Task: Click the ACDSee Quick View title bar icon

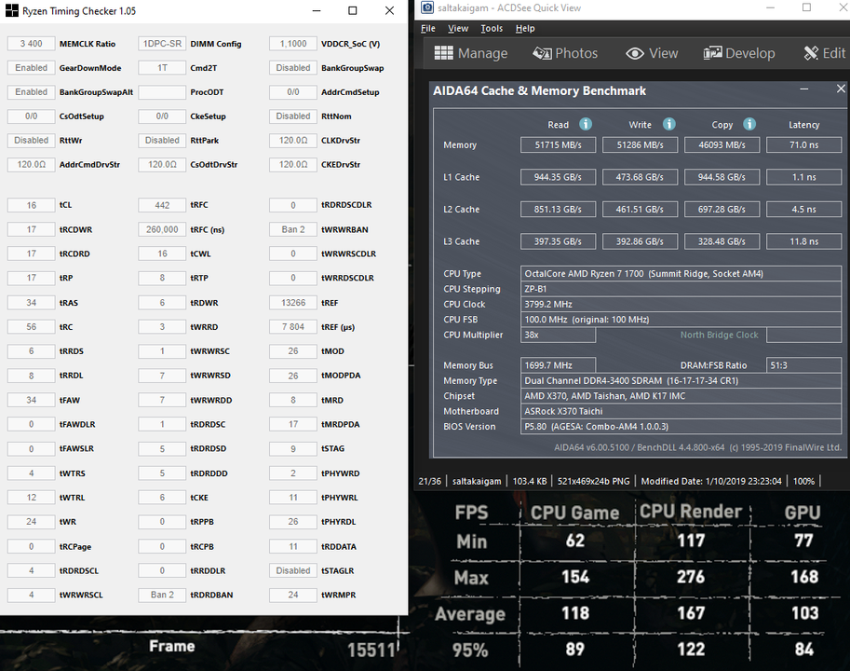Action: 427,7
